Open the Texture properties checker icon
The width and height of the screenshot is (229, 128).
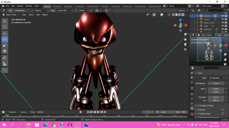pyautogui.click(x=192, y=114)
